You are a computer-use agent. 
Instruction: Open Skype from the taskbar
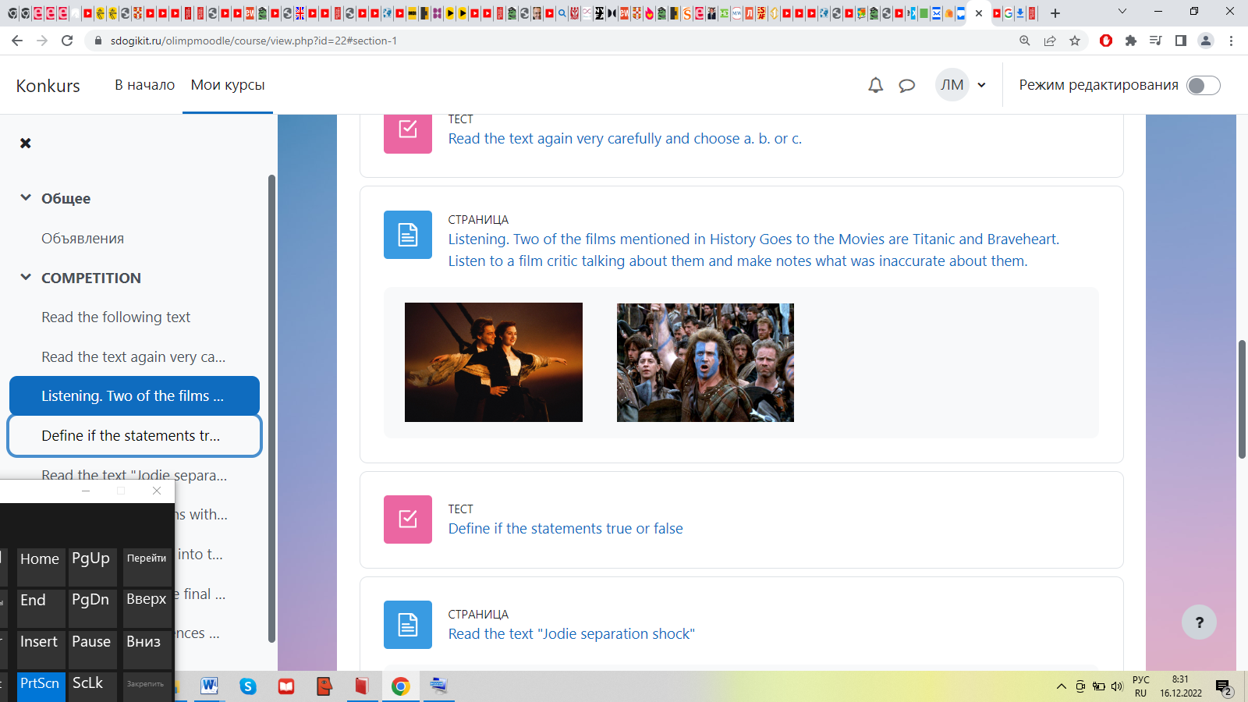[x=248, y=686]
